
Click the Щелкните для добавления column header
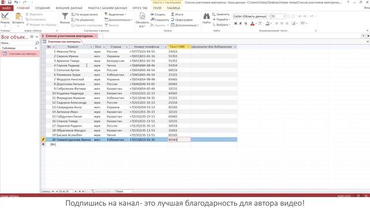pos(214,47)
